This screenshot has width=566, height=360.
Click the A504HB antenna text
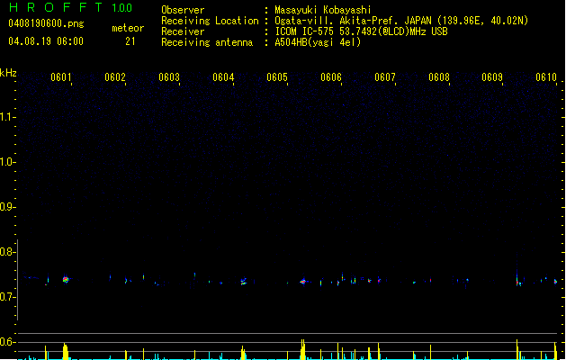pos(318,42)
